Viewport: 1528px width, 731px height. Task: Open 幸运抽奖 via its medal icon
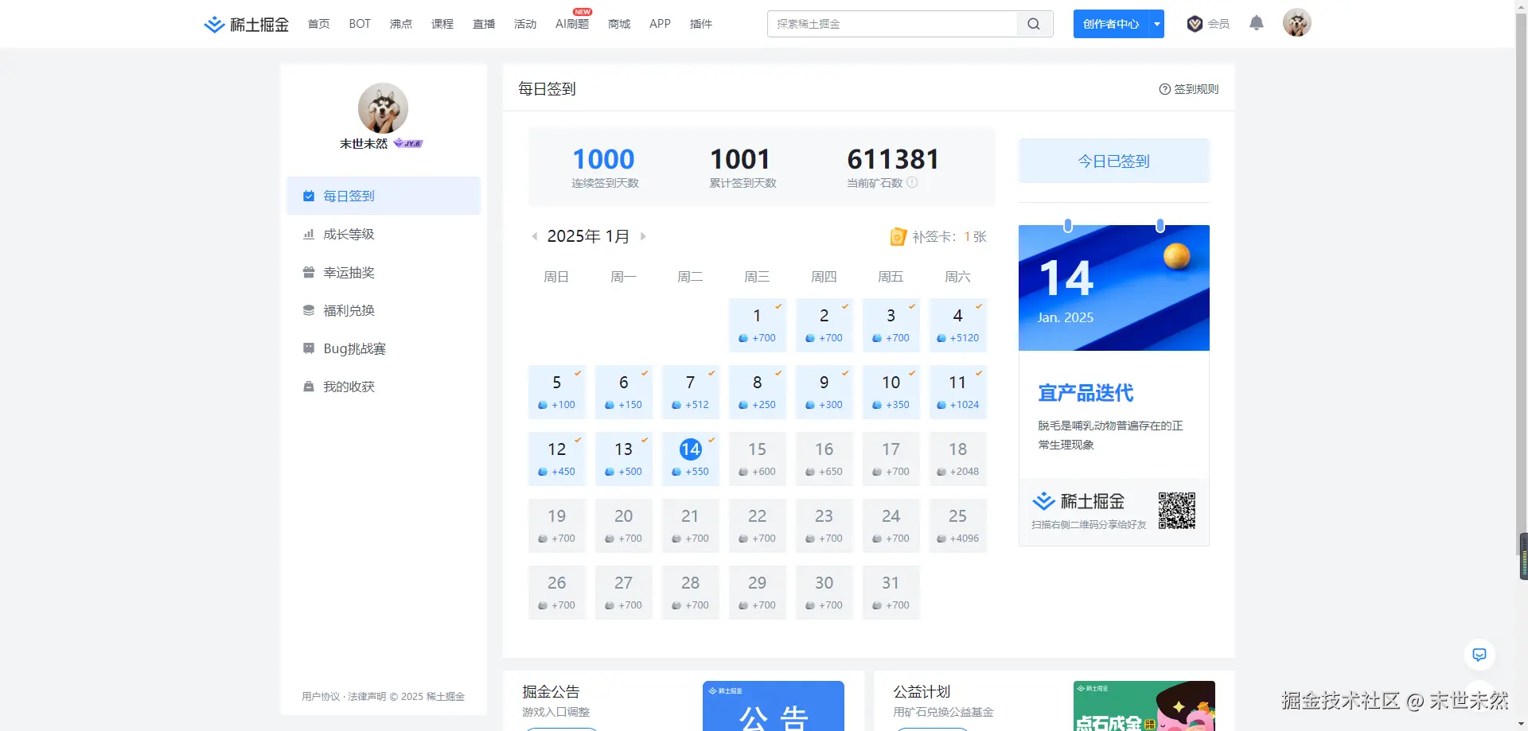[x=308, y=272]
